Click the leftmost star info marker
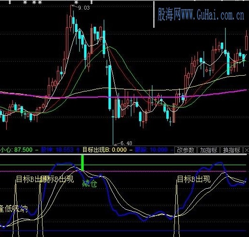This screenshot has height=237, width=249. click(25, 2)
